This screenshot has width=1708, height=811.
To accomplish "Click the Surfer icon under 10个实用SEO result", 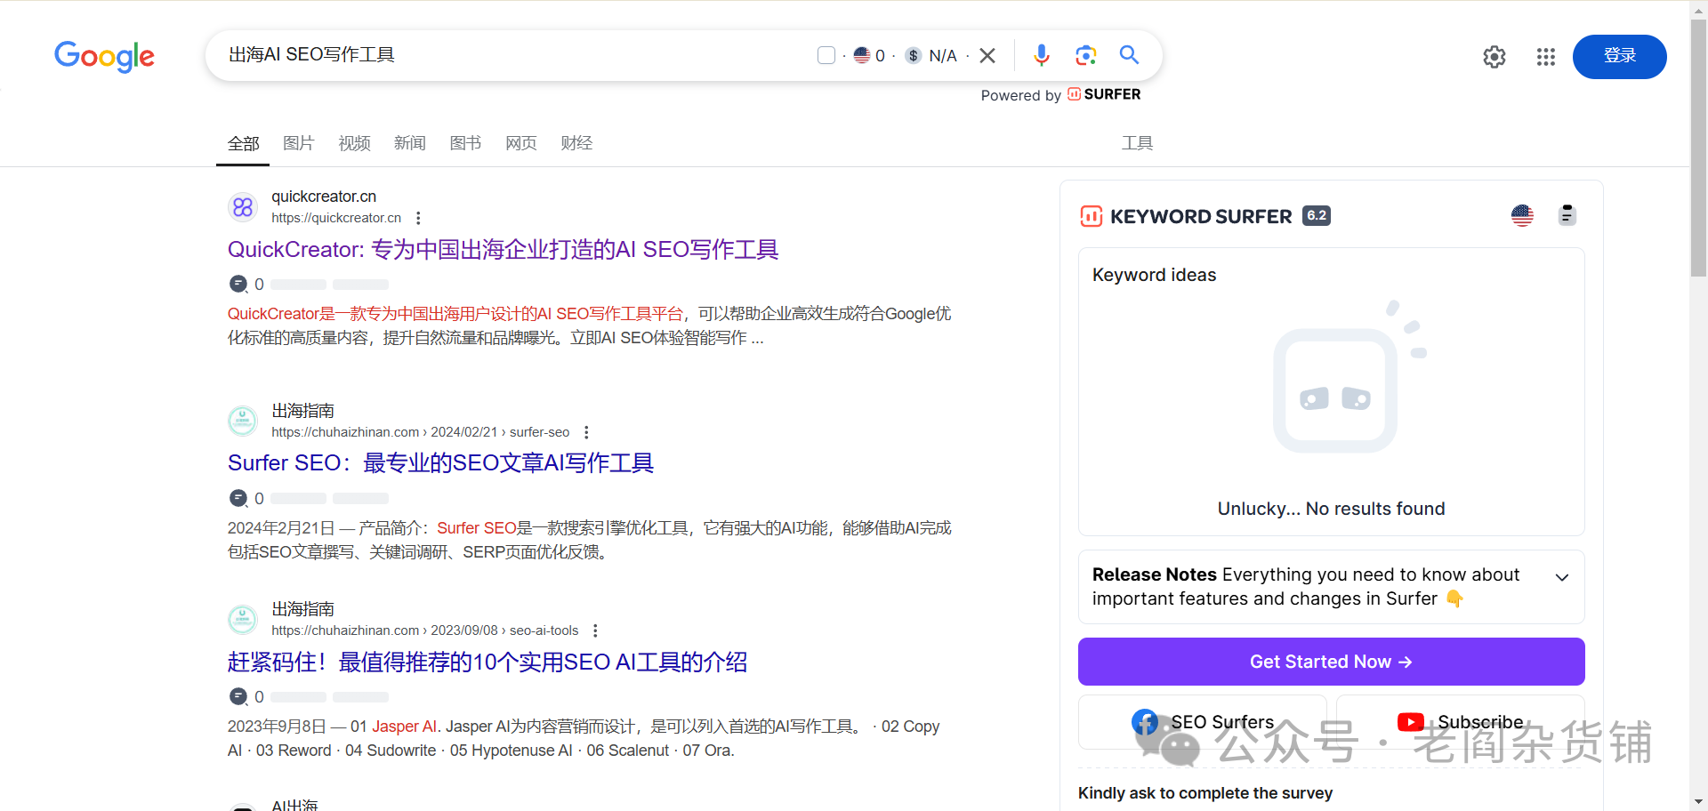I will [x=238, y=696].
